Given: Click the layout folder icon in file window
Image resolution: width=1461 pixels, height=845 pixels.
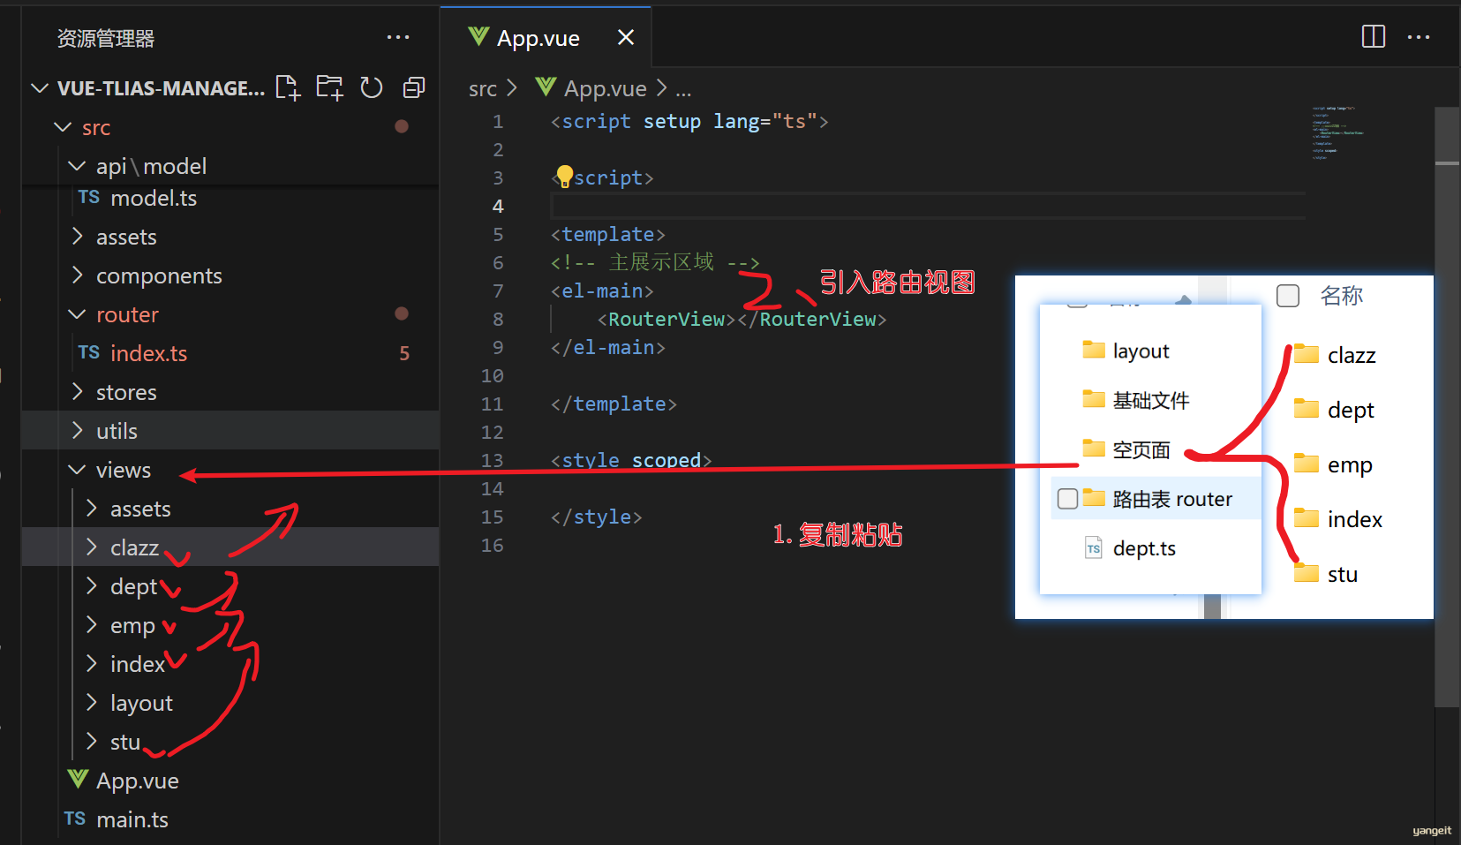Looking at the screenshot, I should [1094, 350].
